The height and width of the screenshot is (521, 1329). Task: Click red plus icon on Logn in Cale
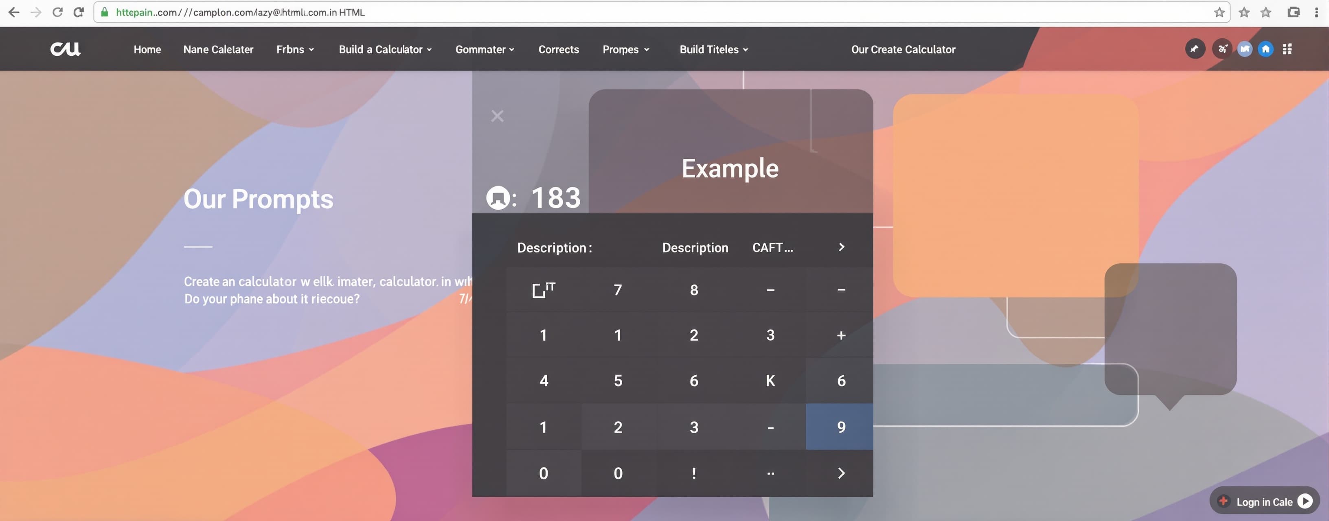tap(1223, 501)
